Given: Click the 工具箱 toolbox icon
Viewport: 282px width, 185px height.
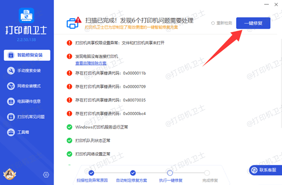Looking at the screenshot, I should click(x=11, y=132).
